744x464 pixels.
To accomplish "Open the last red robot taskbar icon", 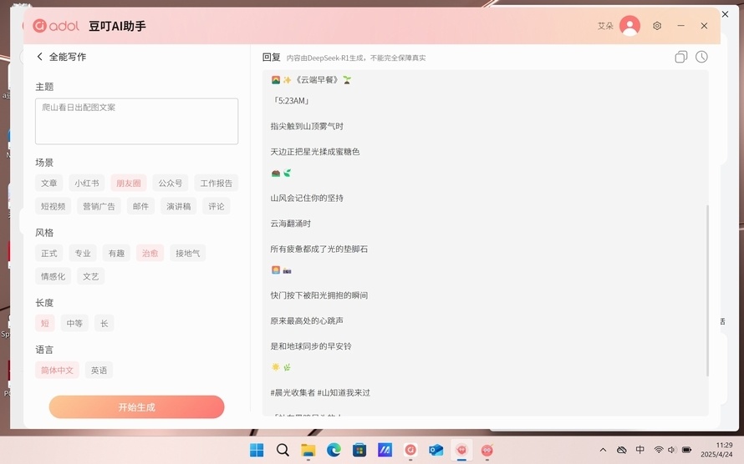I will [487, 450].
